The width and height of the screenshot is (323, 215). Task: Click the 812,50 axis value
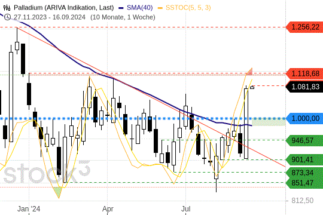pos(303,201)
